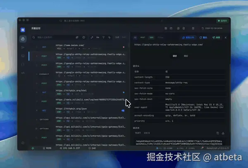Click the H2 protocol badge in detail header
This screenshot has width=248, height=168.
(x=135, y=38)
